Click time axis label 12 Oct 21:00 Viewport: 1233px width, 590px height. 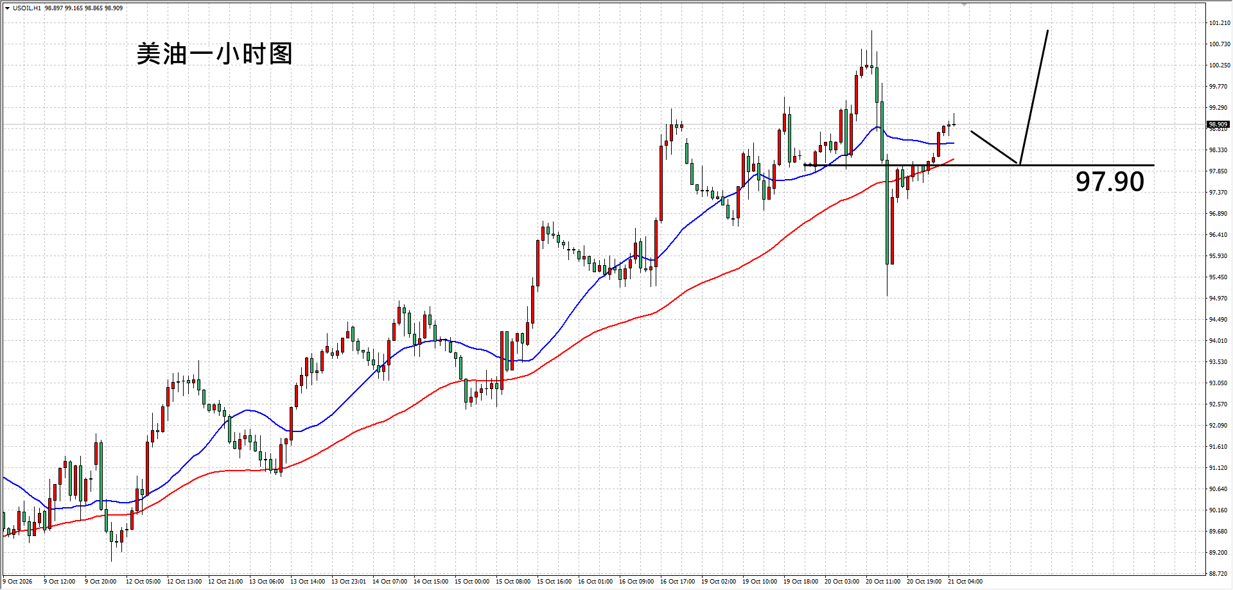click(225, 582)
